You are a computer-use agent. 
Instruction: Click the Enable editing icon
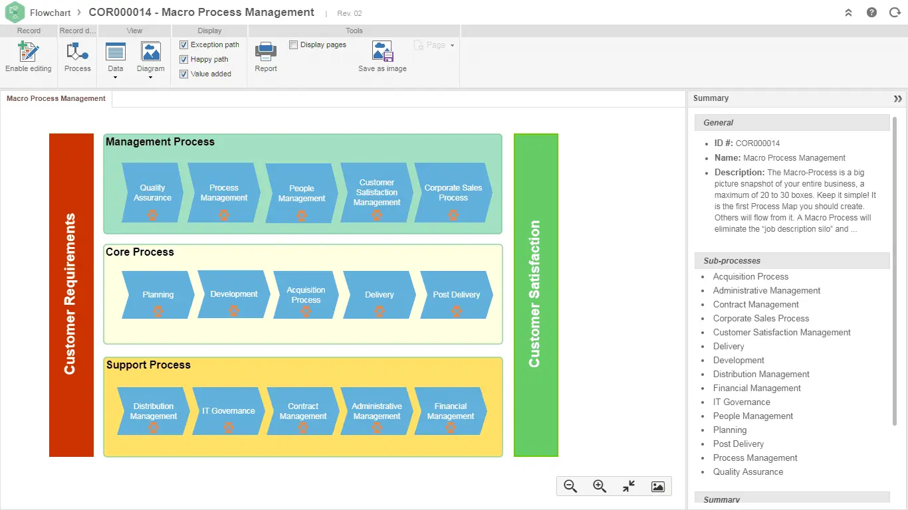tap(28, 52)
